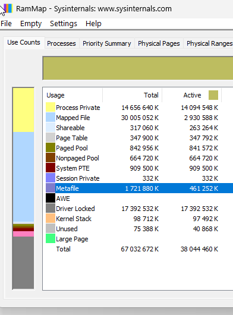Select the Driver Locked row
Image resolution: width=233 pixels, height=315 pixels.
139,209
